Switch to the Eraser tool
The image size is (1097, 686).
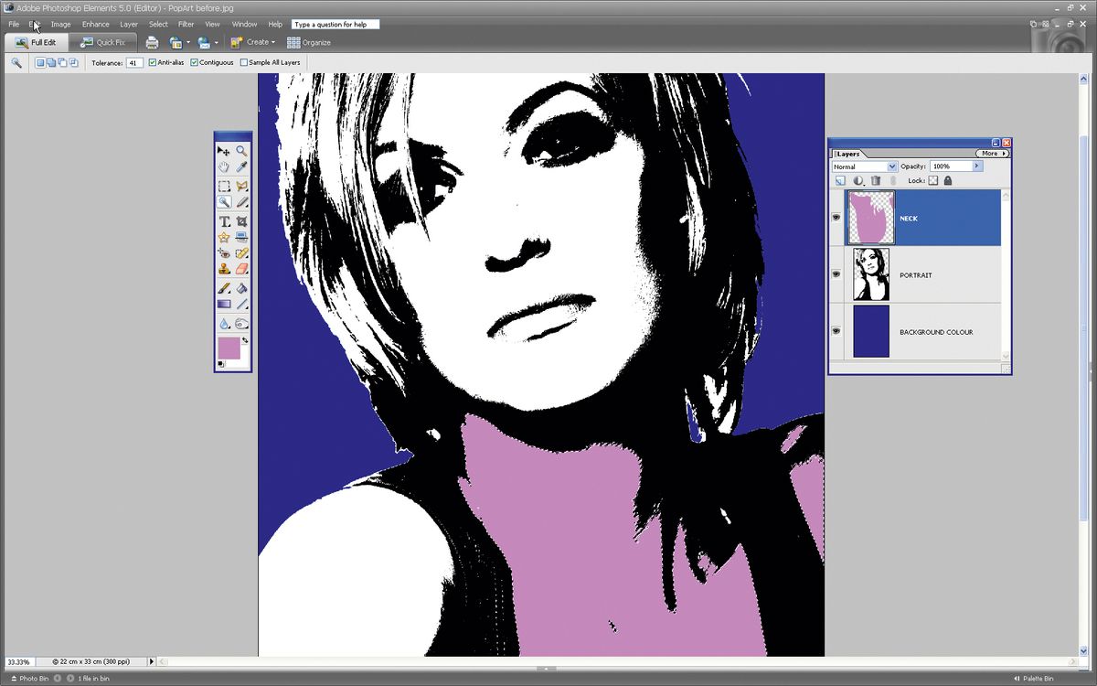coord(241,269)
